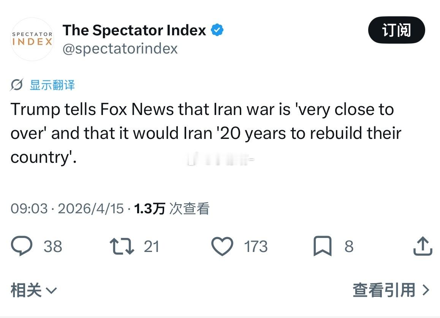Viewport: 440px width, 318px height.
Task: Click the @spectatorindex handle
Action: 120,49
